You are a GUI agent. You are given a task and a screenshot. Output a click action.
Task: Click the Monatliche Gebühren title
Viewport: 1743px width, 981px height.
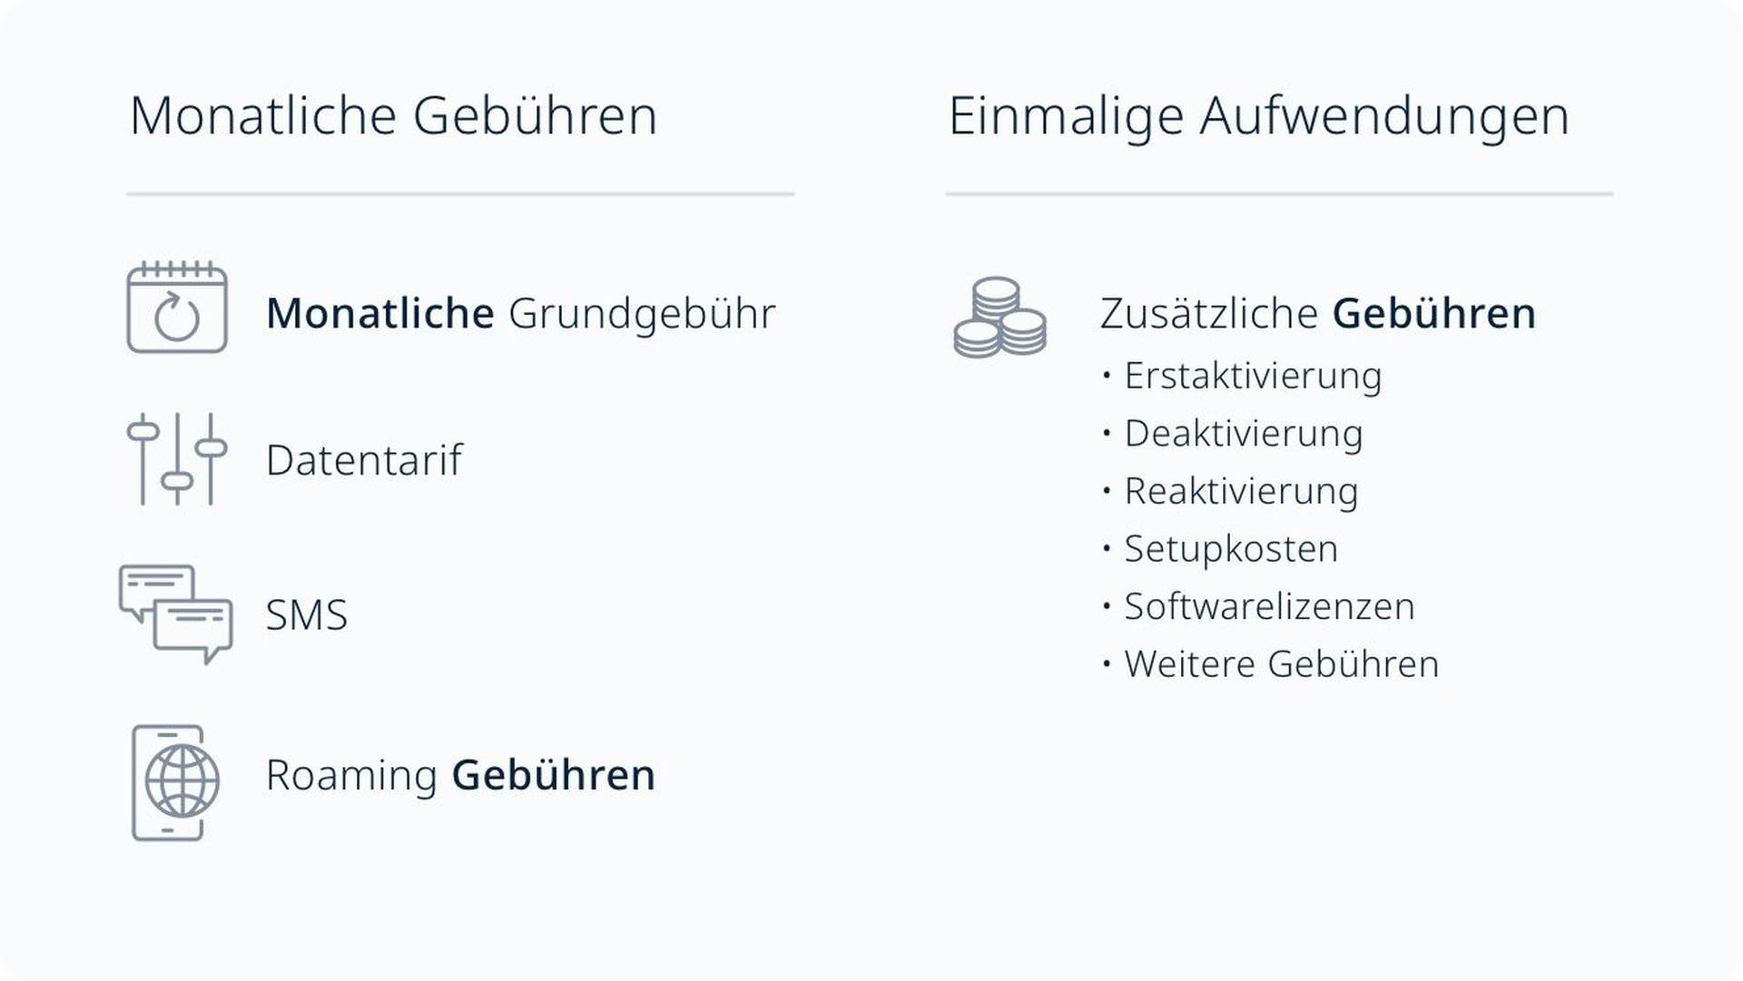393,116
